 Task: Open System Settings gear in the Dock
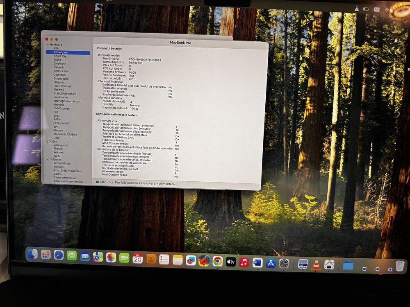click(284, 264)
